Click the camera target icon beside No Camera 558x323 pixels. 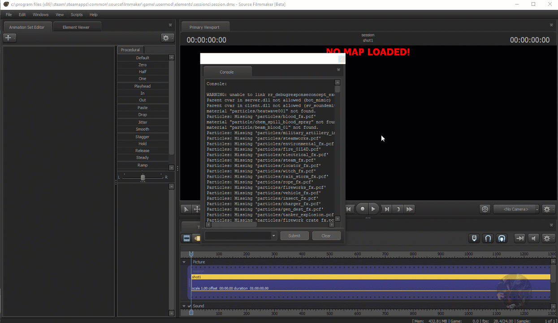point(484,209)
